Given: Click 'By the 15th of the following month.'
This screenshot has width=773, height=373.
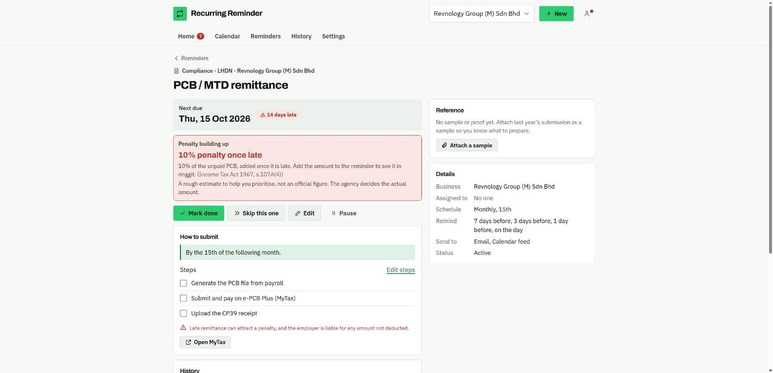Looking at the screenshot, I should 233,252.
